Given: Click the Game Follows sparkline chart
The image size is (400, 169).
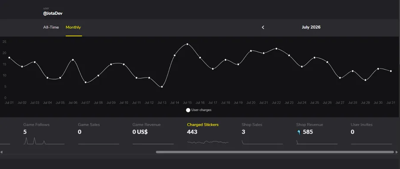Looking at the screenshot, I should (x=44, y=141).
